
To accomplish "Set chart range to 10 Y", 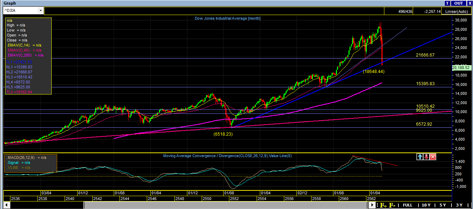I will [x=426, y=205].
